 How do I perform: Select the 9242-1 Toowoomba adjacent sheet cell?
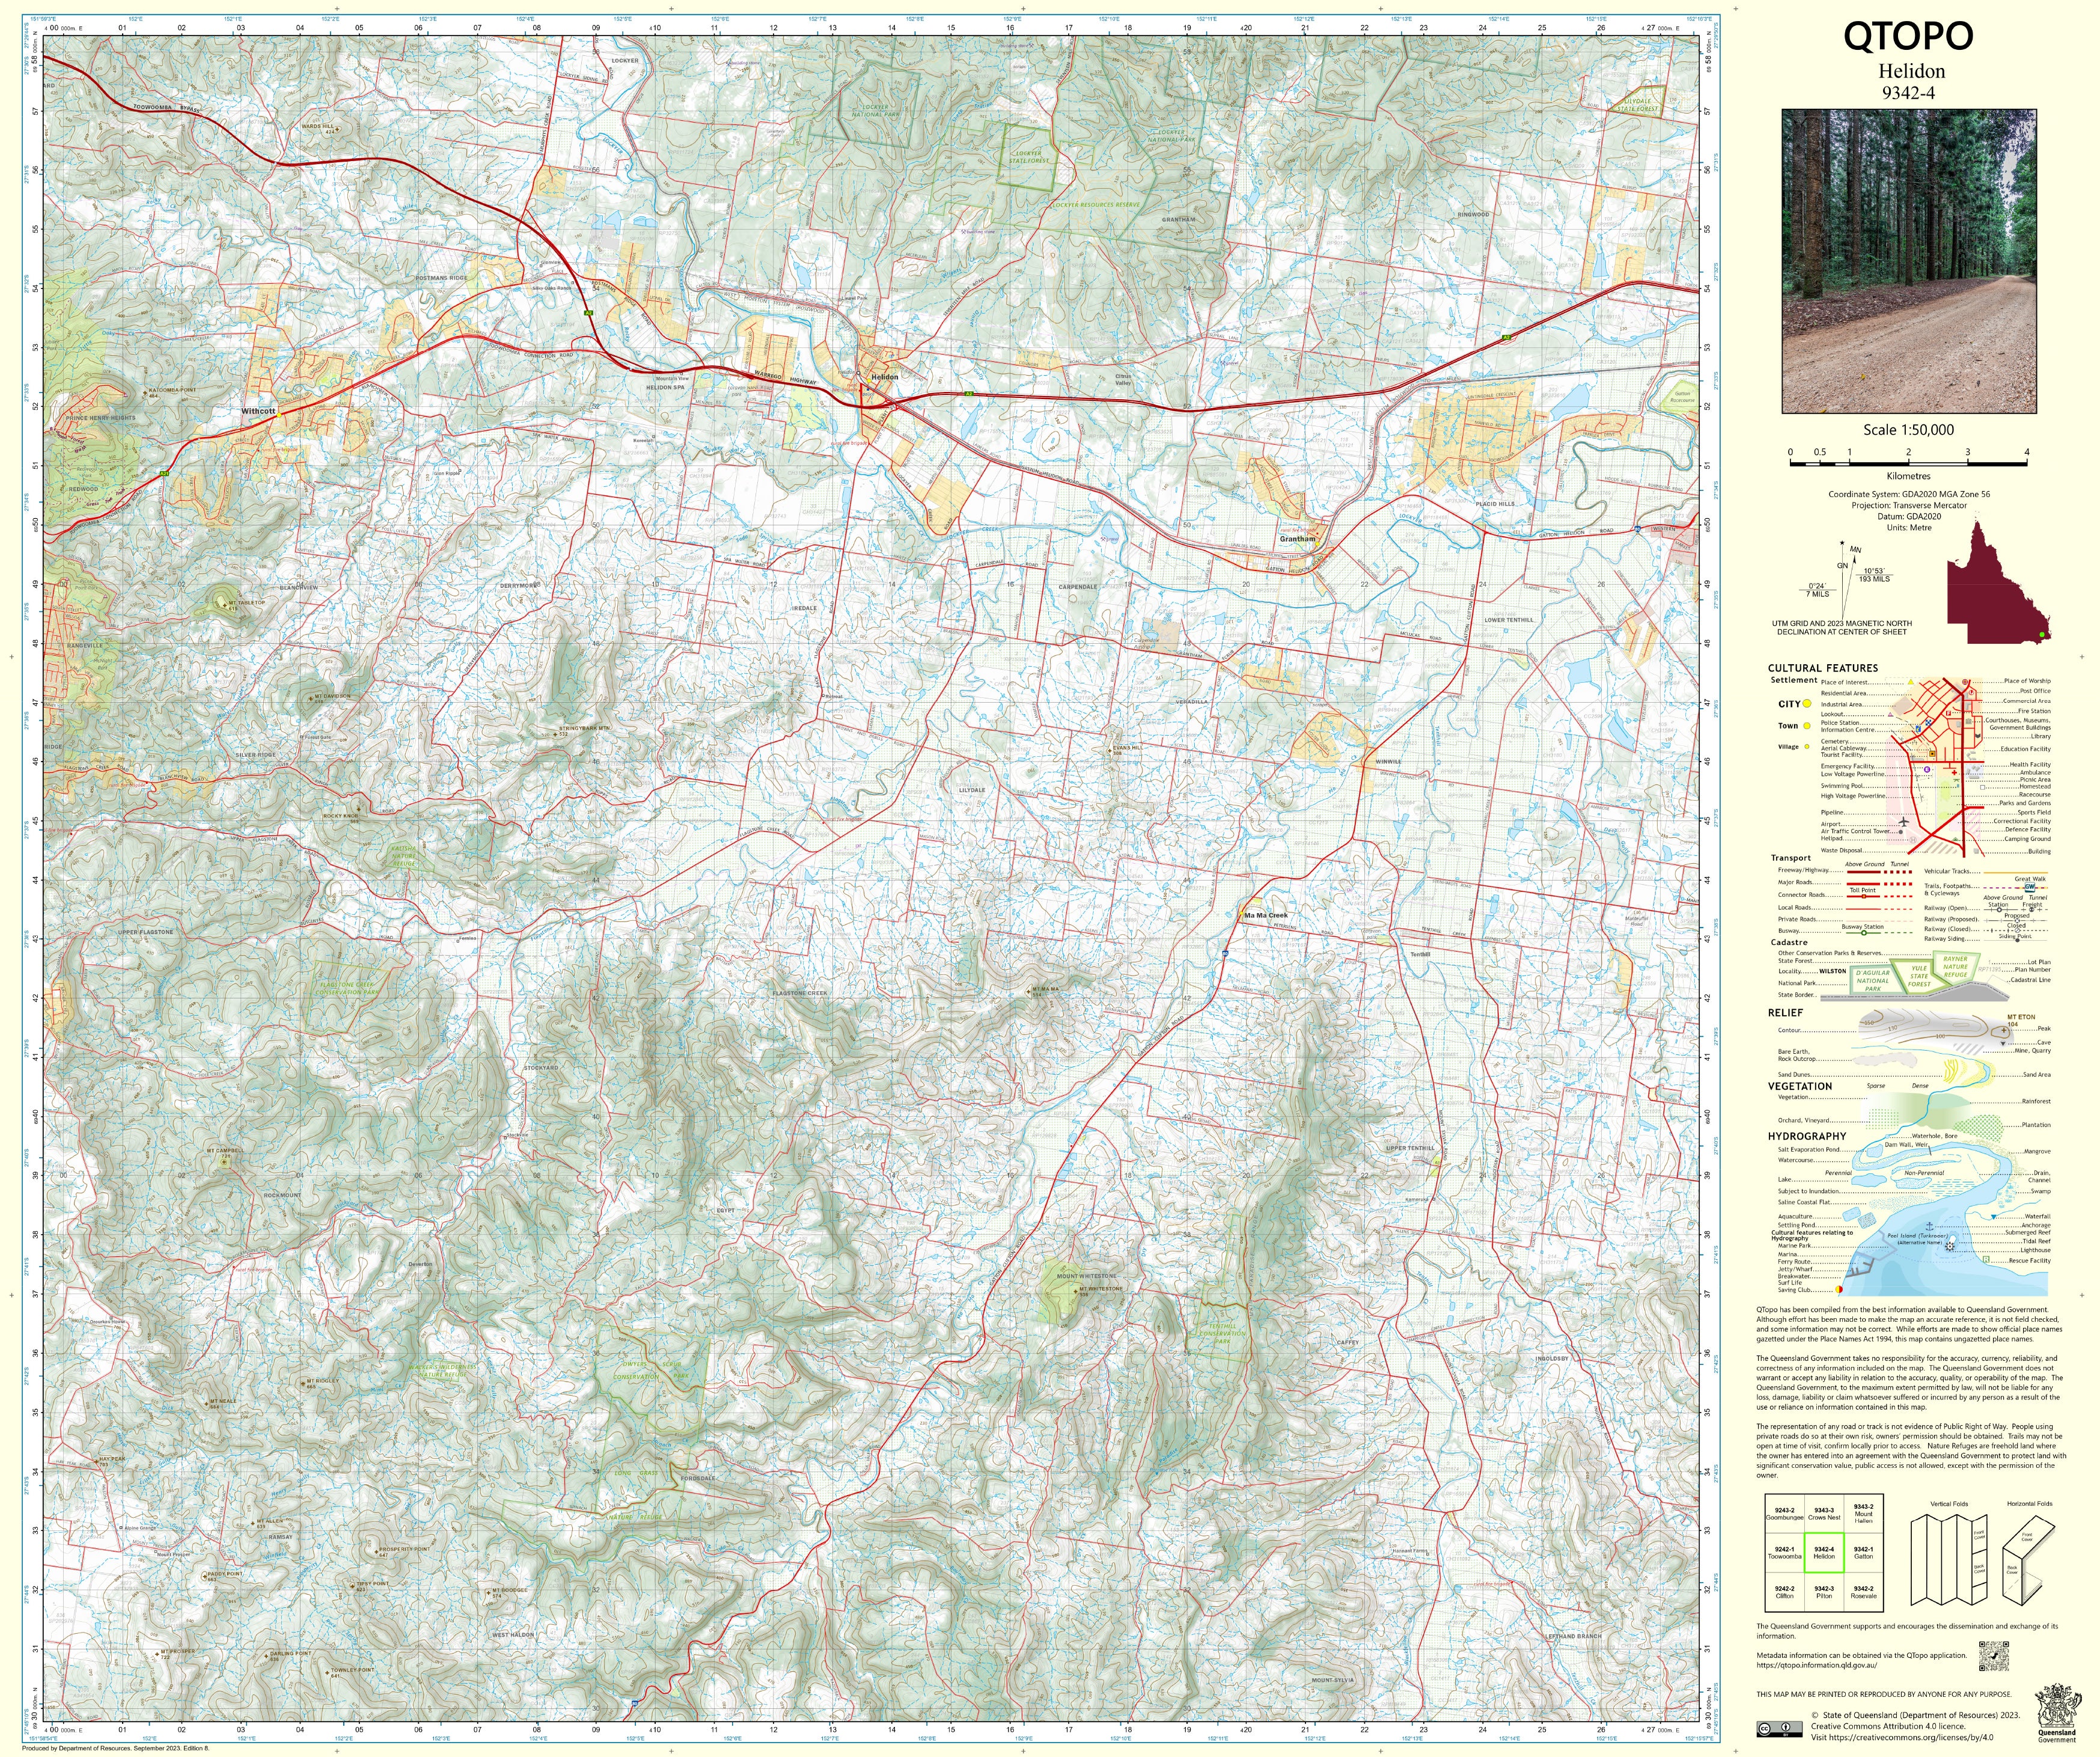[x=1784, y=1553]
